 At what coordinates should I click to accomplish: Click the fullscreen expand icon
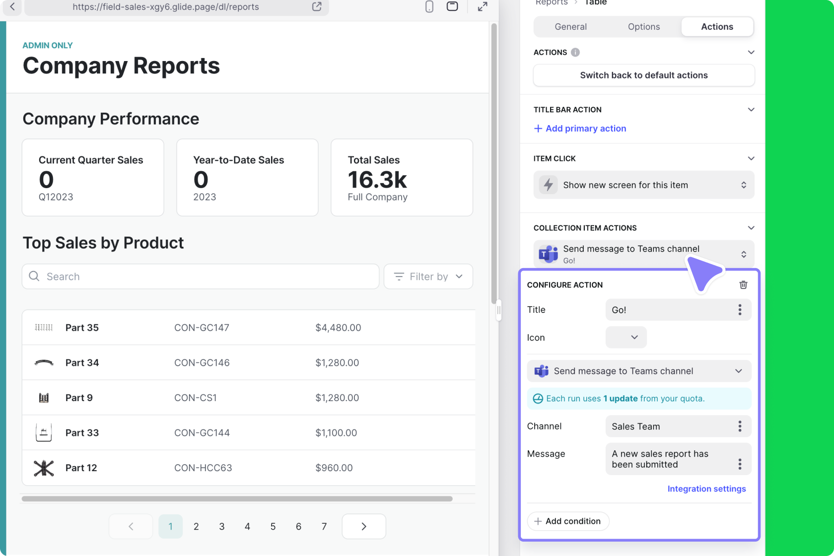[x=482, y=7]
